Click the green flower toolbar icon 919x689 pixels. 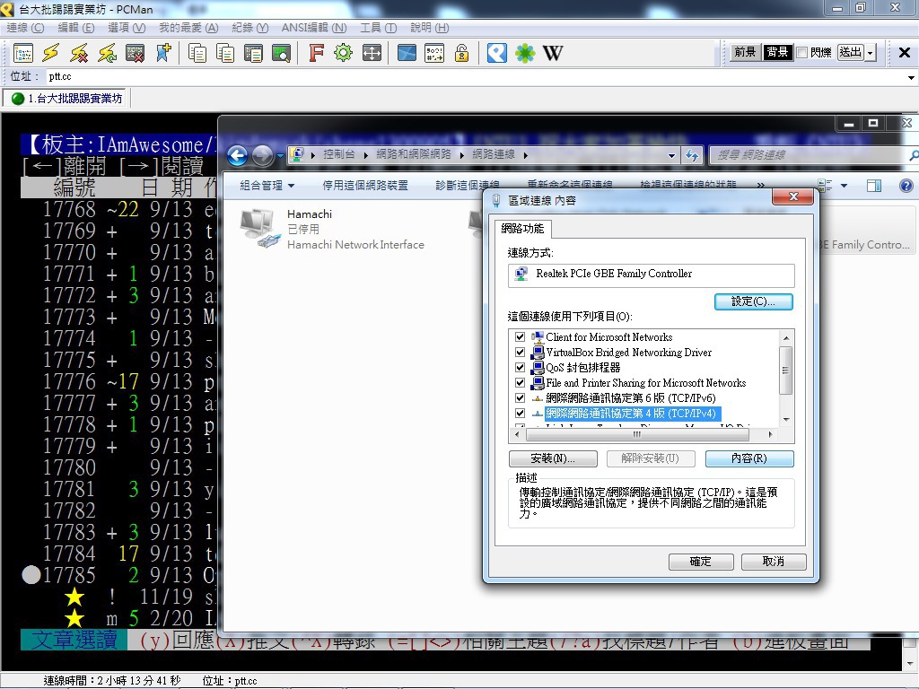tap(525, 53)
